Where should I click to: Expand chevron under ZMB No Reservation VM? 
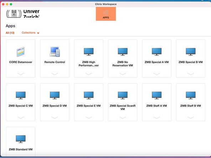[x=123, y=74]
